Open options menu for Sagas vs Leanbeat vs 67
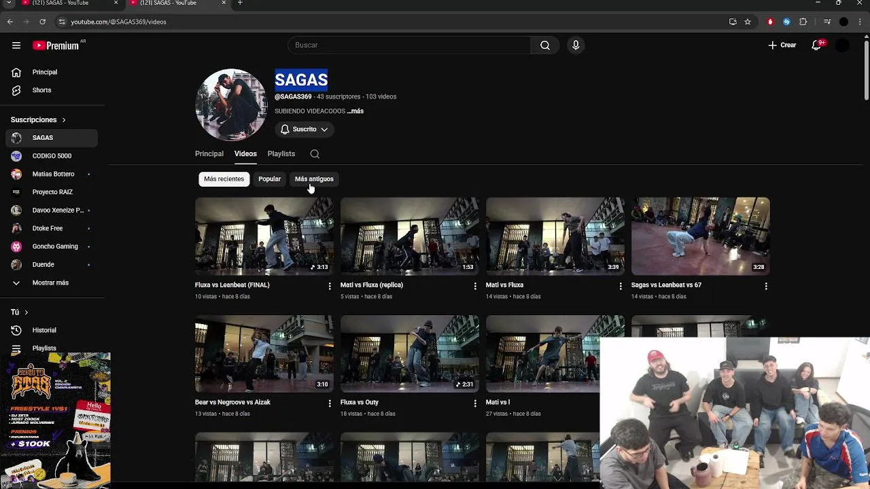The image size is (870, 489). (x=766, y=287)
